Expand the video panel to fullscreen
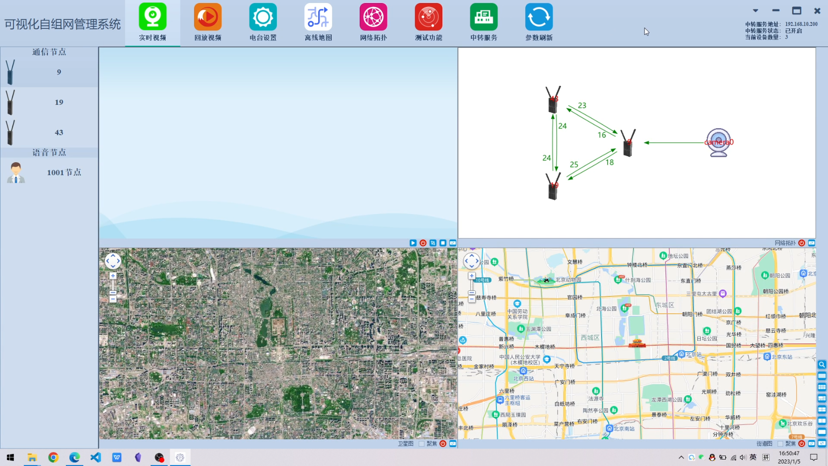 click(x=453, y=243)
